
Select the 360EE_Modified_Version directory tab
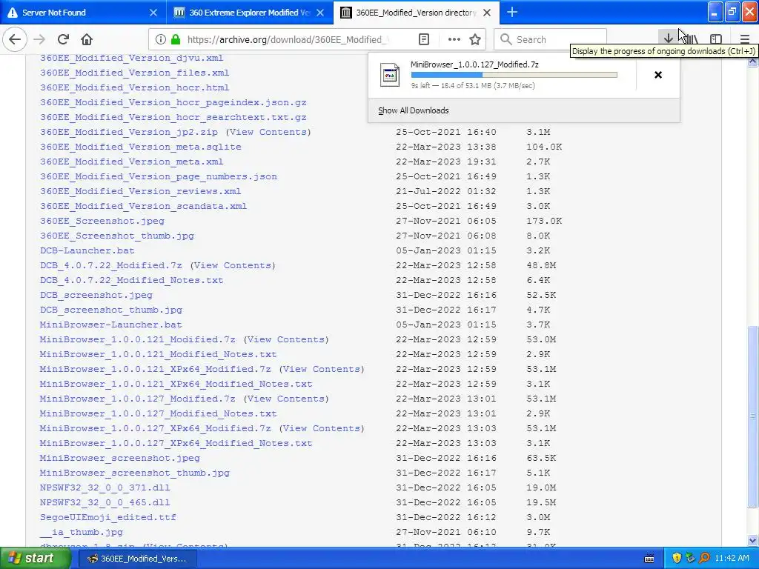click(416, 13)
